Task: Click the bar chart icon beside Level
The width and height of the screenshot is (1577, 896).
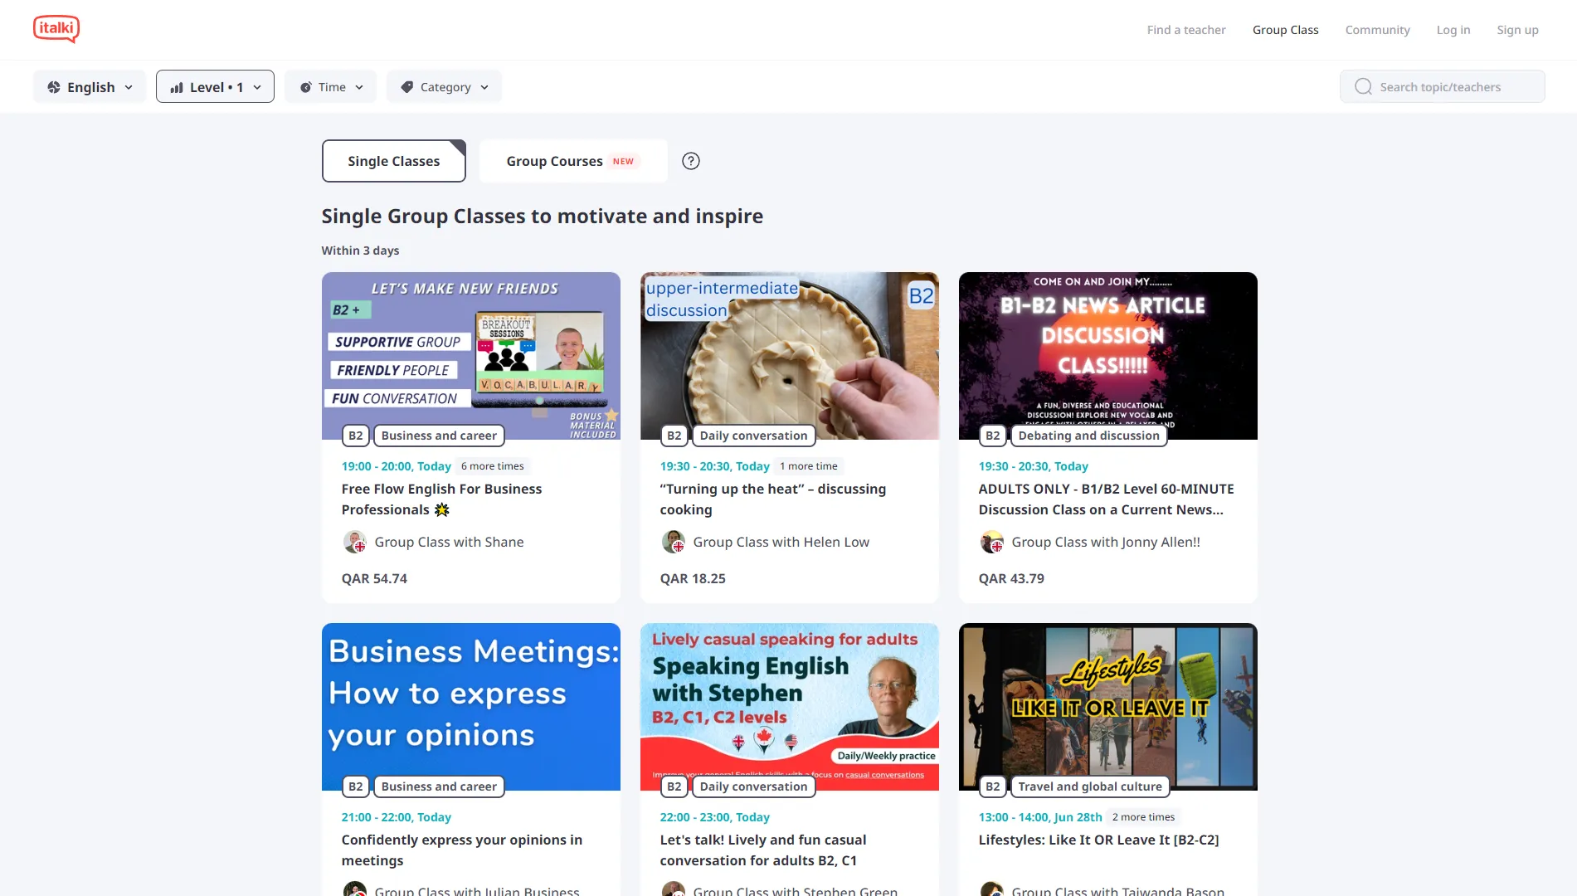Action: tap(177, 87)
